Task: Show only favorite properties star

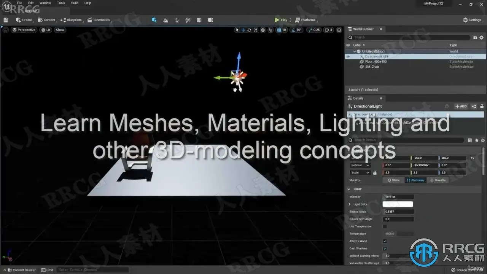Action: pyautogui.click(x=476, y=140)
